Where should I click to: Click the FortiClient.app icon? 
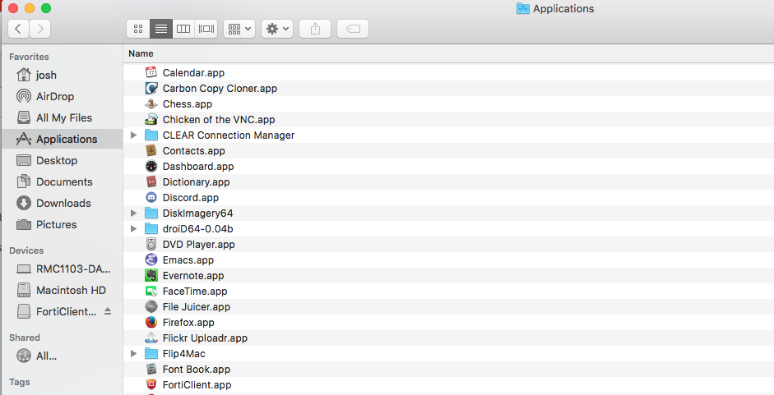151,385
